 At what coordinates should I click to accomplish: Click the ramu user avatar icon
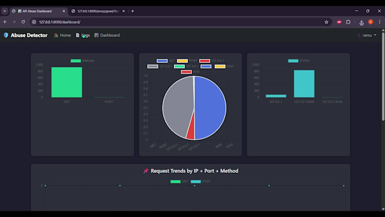[359, 35]
